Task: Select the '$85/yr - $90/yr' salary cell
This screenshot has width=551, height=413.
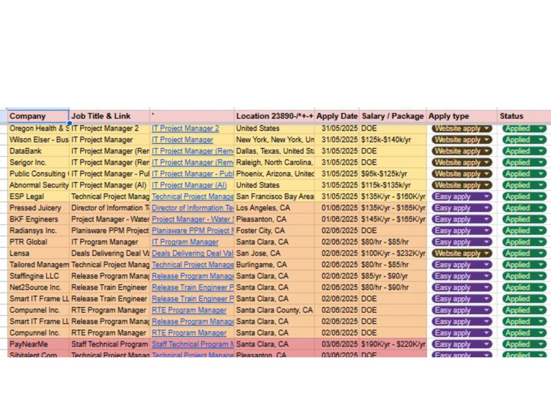Action: coord(393,276)
